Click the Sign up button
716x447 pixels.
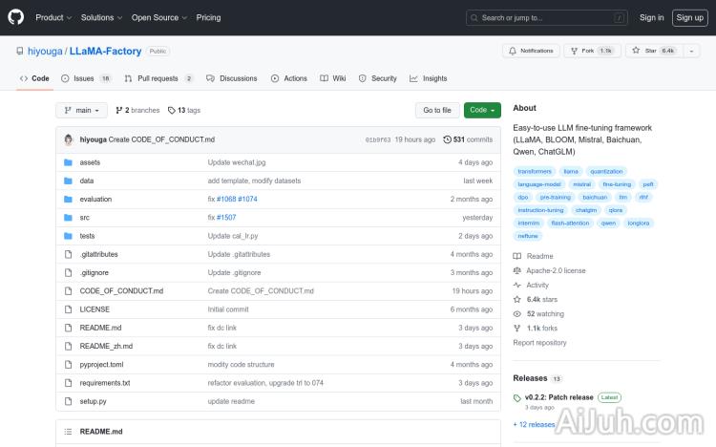688,17
